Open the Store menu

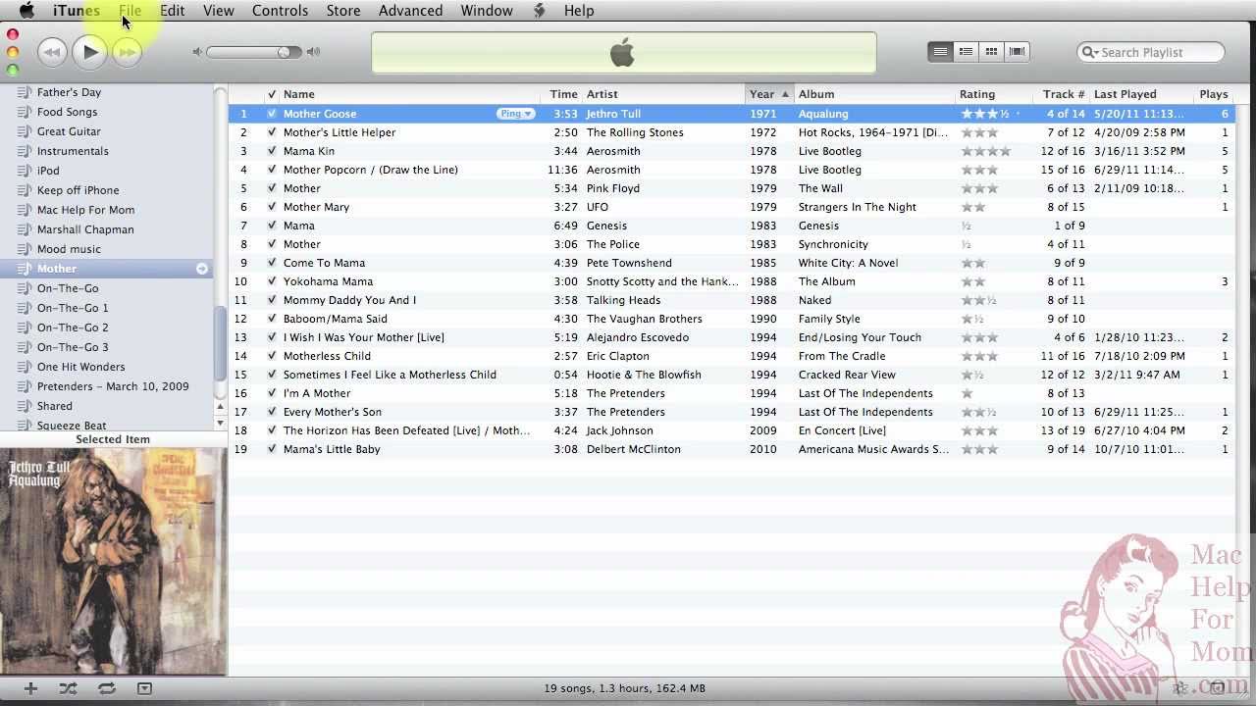[x=342, y=11]
